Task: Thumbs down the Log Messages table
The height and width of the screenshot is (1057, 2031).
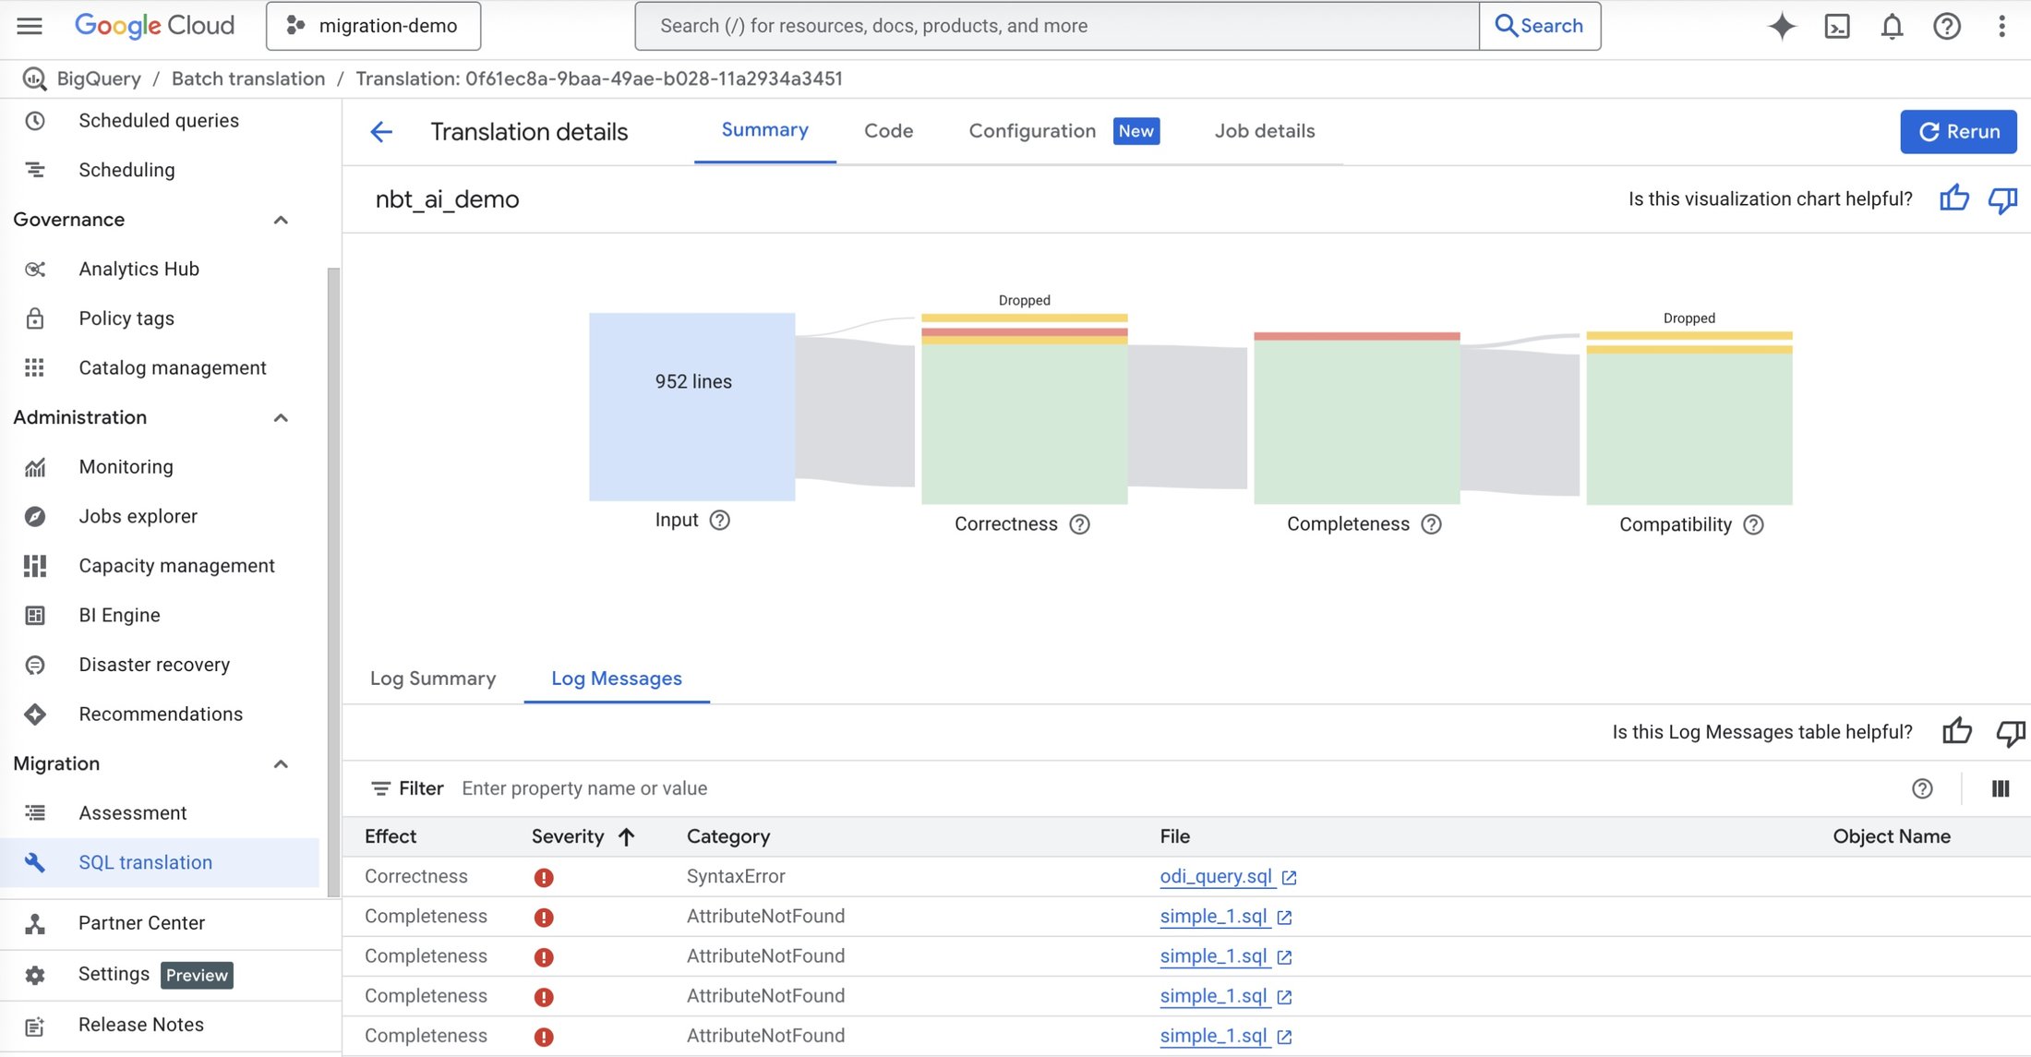Action: coord(2011,733)
